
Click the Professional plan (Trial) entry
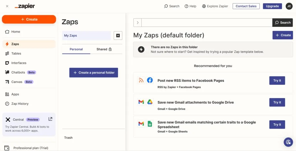click(x=31, y=148)
